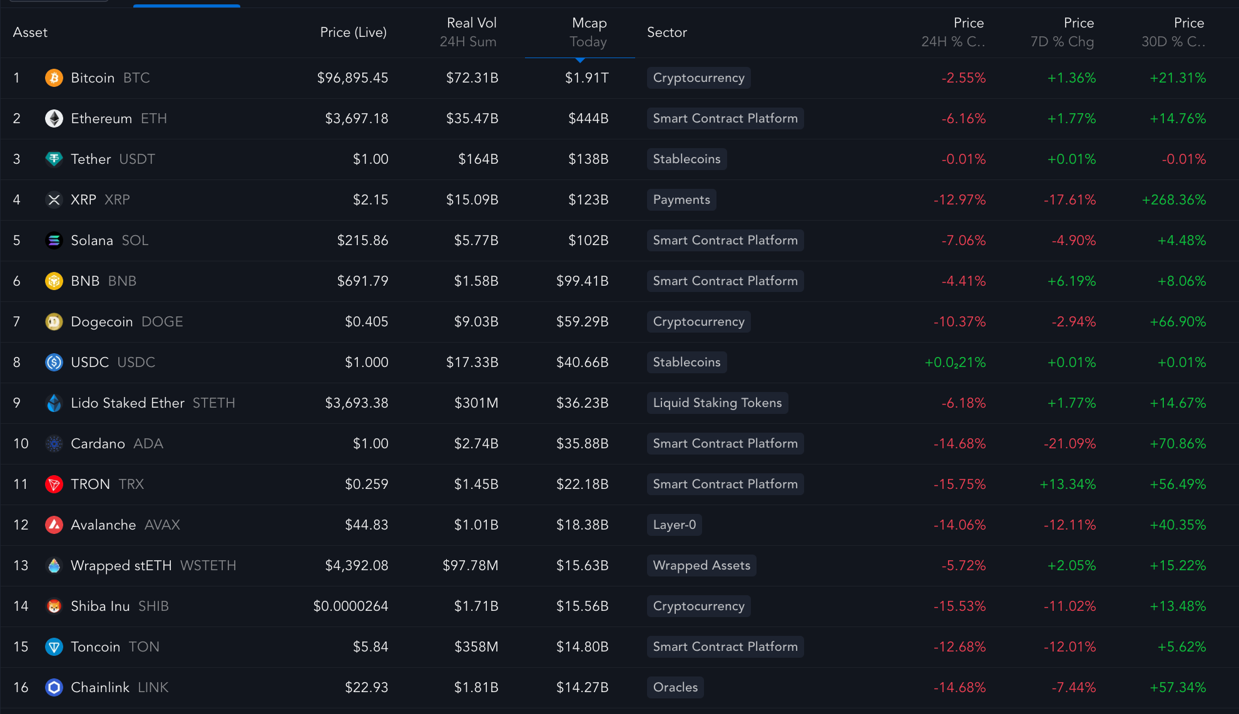Image resolution: width=1239 pixels, height=714 pixels.
Task: Open the Tether asset name link
Action: pos(91,159)
